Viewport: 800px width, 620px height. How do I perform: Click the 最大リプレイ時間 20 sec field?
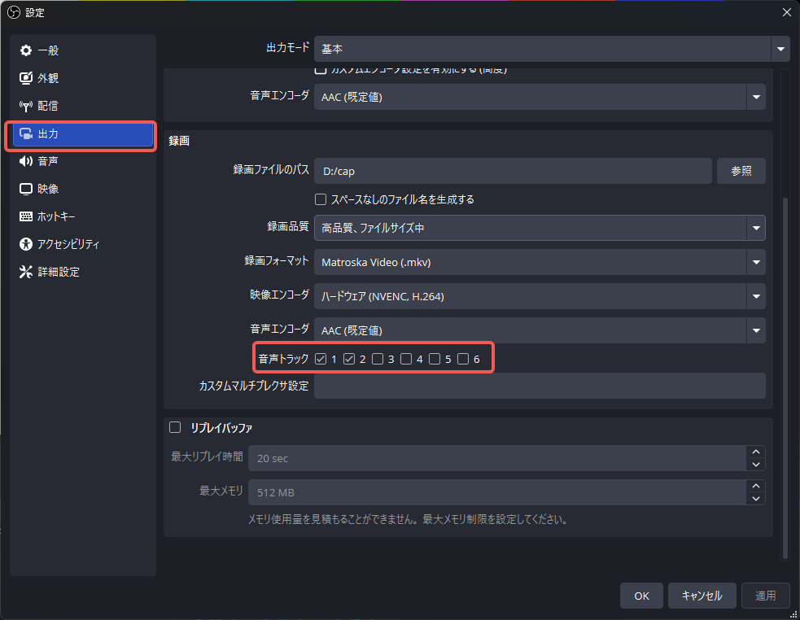click(x=497, y=458)
